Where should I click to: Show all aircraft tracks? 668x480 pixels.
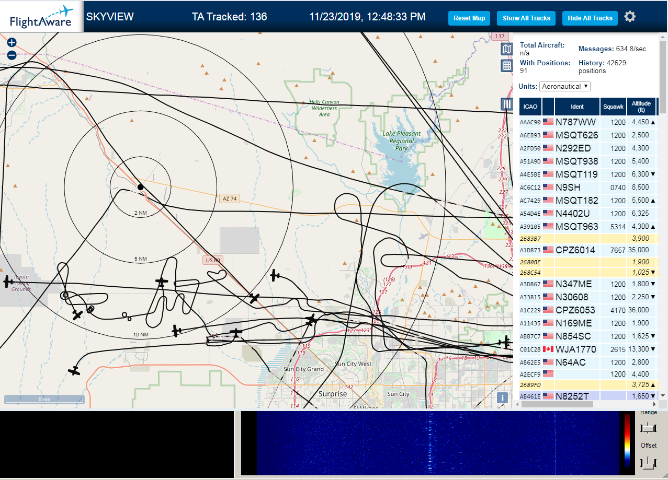pyautogui.click(x=526, y=18)
